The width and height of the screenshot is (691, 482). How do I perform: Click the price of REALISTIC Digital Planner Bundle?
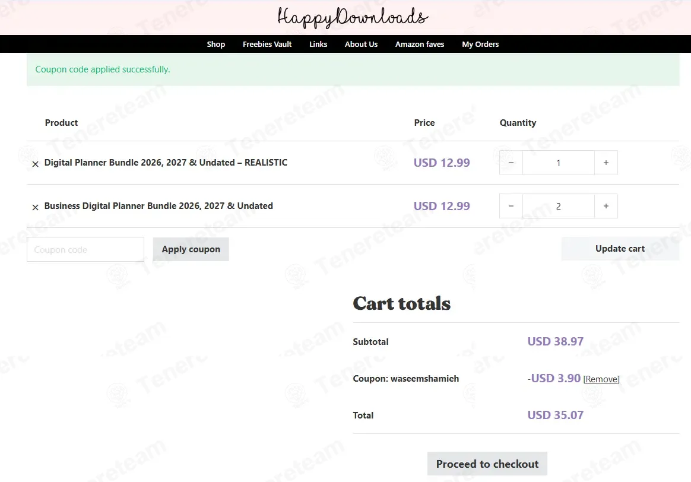click(442, 163)
